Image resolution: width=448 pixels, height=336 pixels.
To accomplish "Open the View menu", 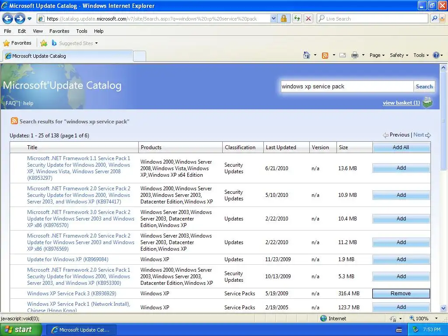I will pos(38,31).
